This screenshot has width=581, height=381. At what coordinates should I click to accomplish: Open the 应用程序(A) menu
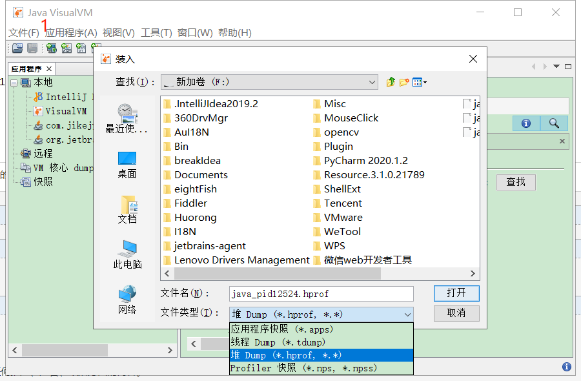71,33
